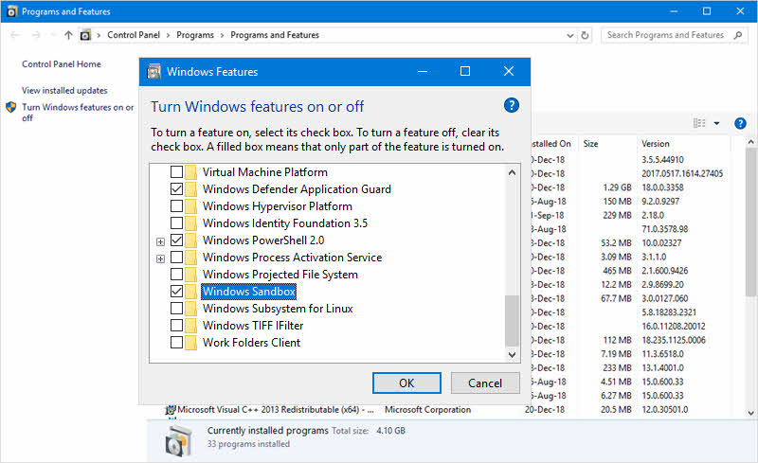Viewport: 758px width, 463px height.
Task: Uncheck Windows PowerShell 2.0 checkbox
Action: tap(176, 240)
